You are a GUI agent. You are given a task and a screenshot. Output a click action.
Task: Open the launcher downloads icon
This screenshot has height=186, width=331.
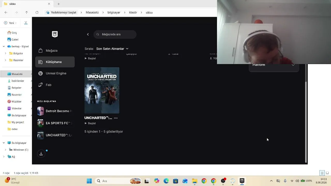(41, 154)
